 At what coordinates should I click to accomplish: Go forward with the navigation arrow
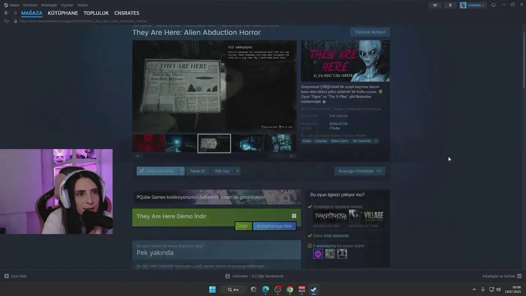15,13
